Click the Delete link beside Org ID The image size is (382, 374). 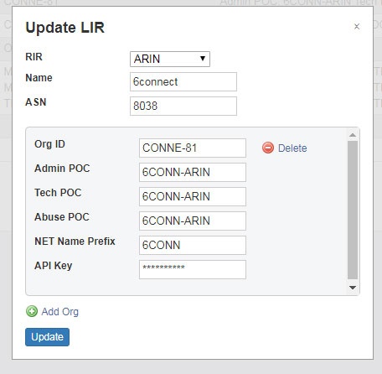[x=292, y=148]
